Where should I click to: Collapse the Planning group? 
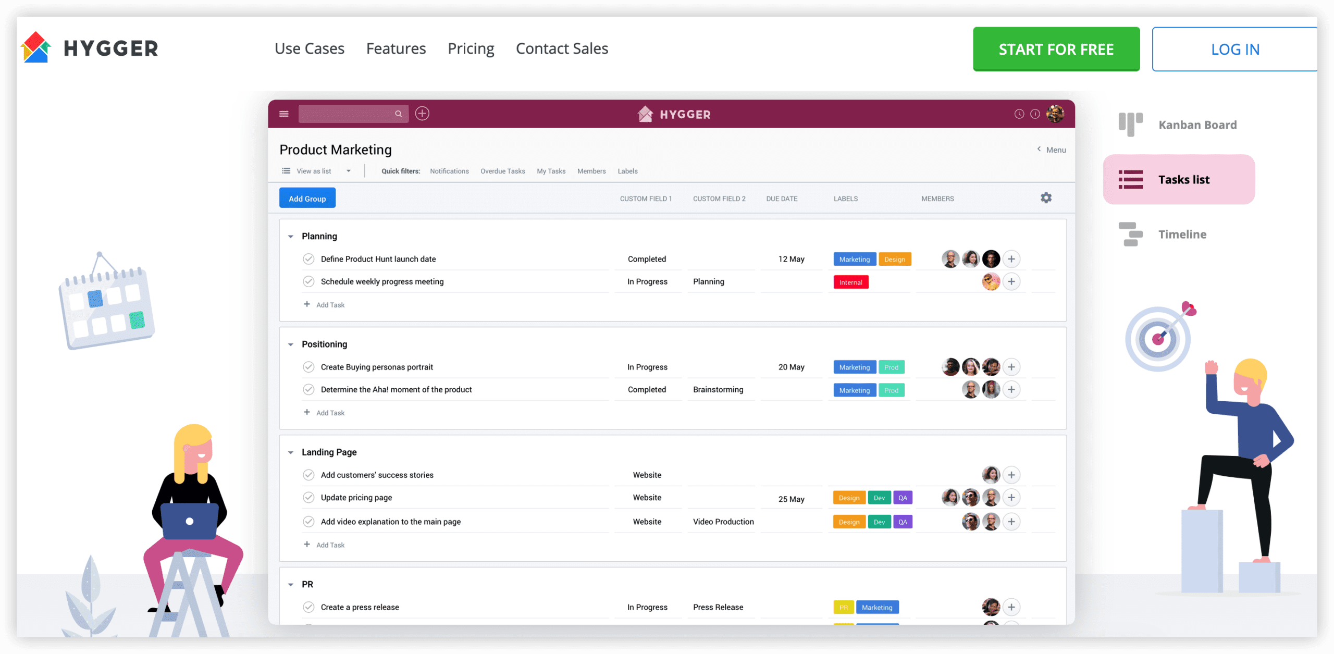pyautogui.click(x=291, y=237)
